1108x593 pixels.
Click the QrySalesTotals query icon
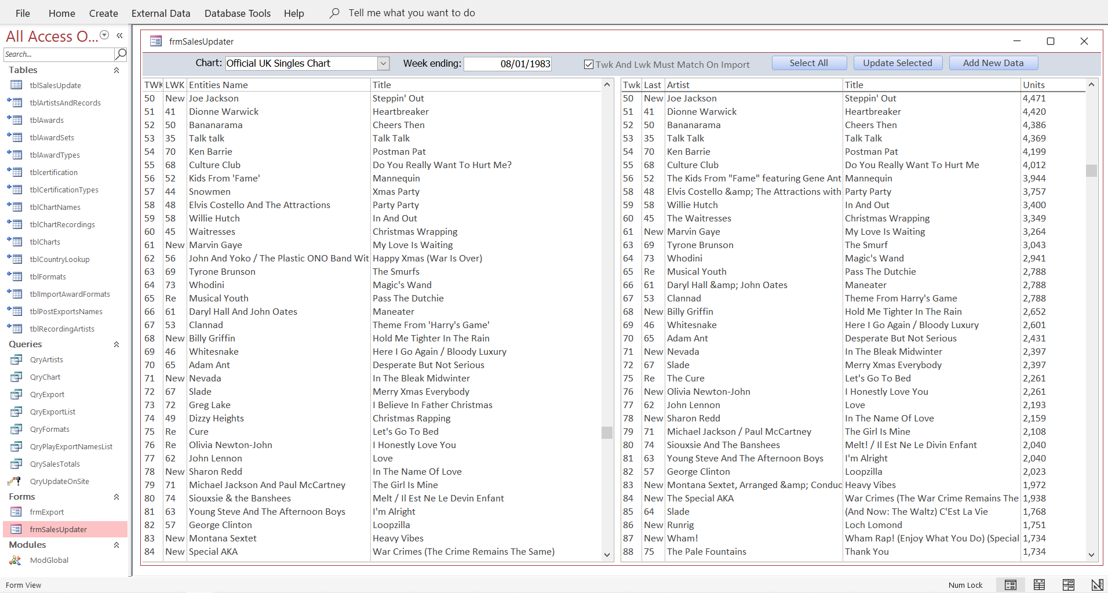16,464
